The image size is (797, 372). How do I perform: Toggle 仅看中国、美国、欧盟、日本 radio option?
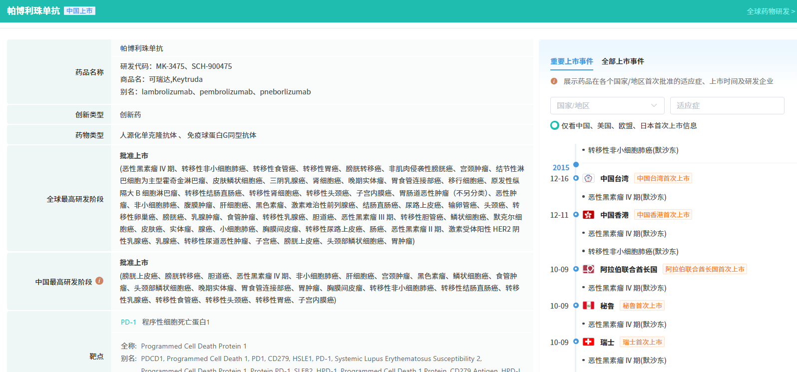554,125
